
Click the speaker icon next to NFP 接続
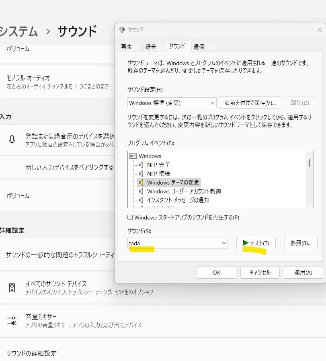(x=141, y=174)
